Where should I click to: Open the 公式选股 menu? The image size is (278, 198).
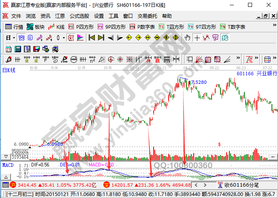pyautogui.click(x=79, y=16)
